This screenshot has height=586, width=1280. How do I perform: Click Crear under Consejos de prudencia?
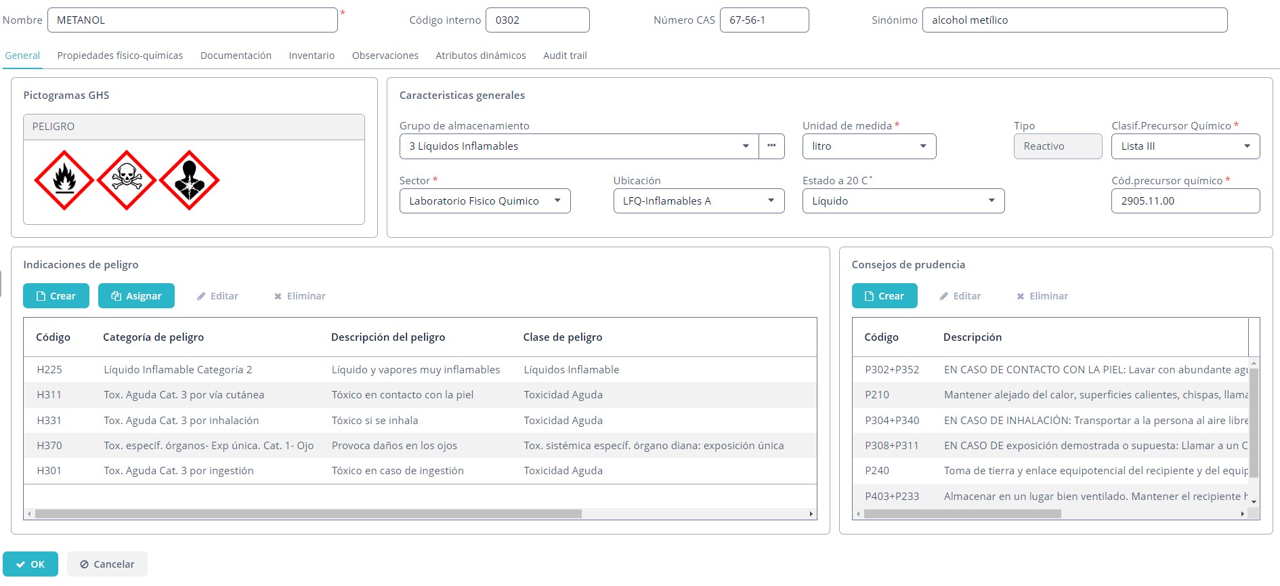pos(884,296)
